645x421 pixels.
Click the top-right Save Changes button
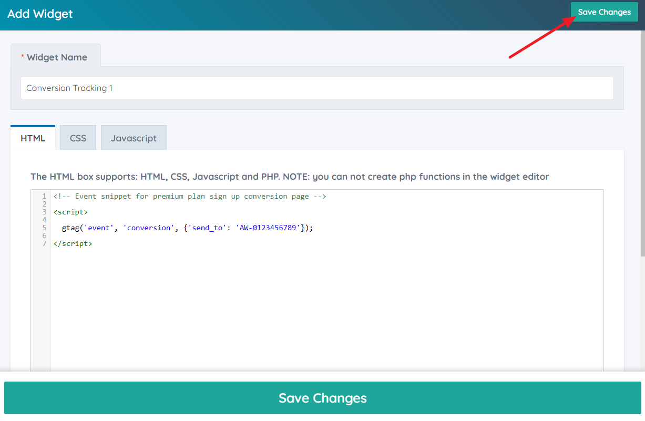604,12
